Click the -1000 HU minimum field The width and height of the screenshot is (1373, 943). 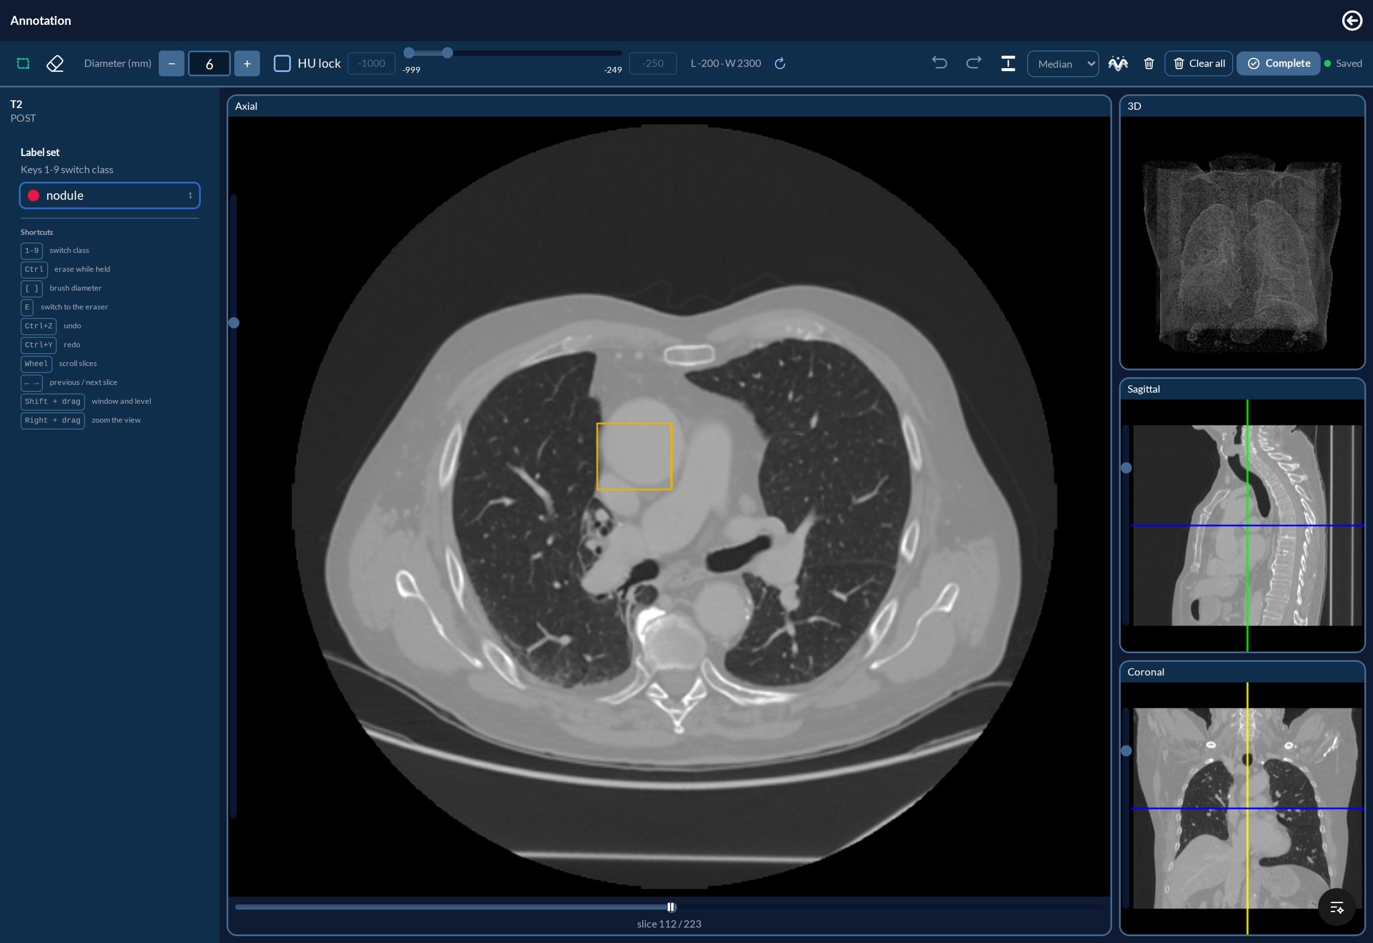[371, 63]
